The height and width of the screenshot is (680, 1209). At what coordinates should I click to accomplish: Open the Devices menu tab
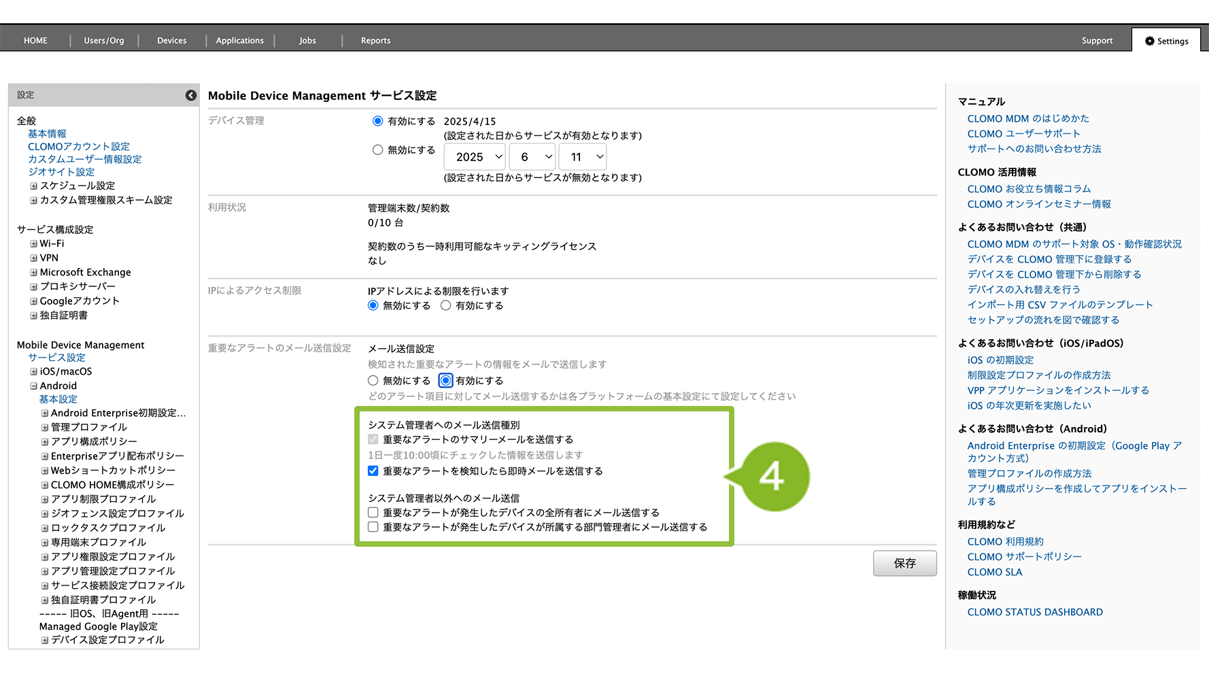pyautogui.click(x=172, y=41)
